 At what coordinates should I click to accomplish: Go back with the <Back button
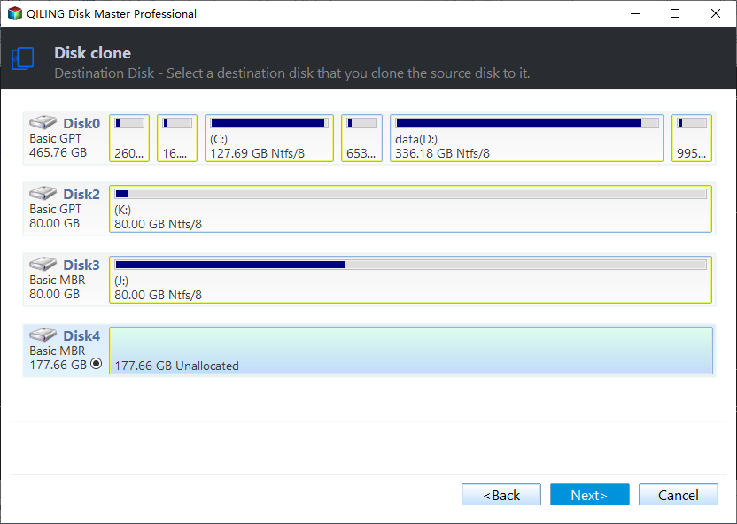tap(501, 495)
